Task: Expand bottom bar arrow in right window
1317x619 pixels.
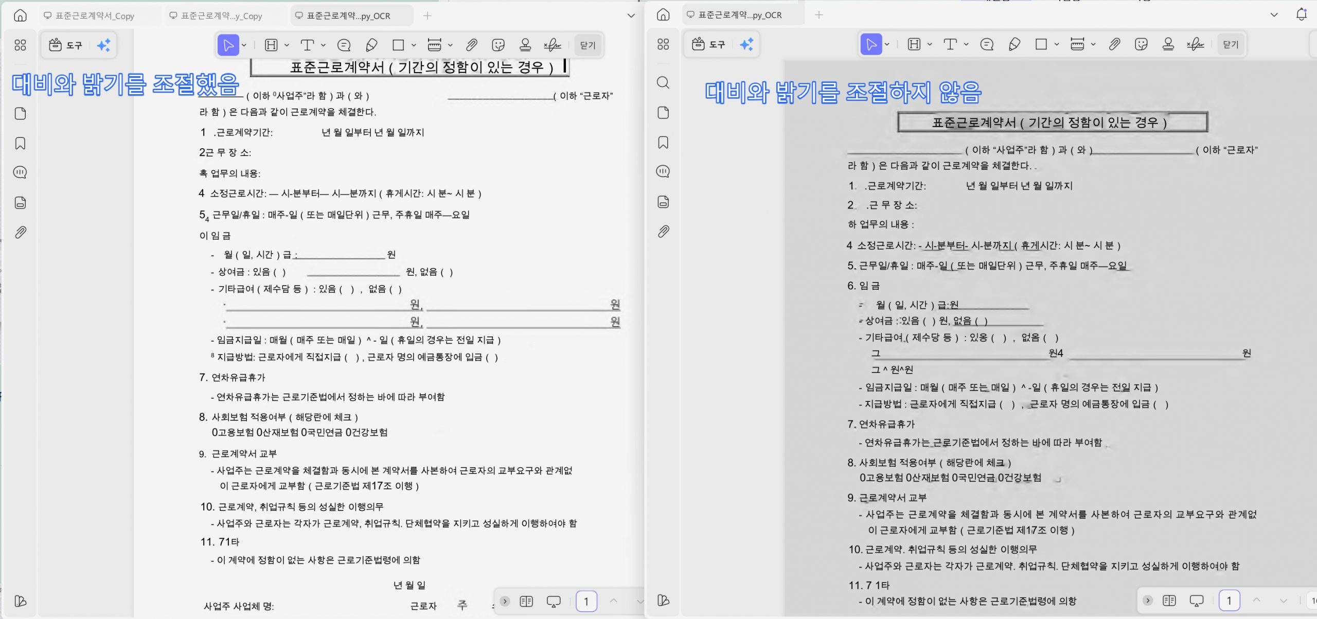Action: 1148,600
